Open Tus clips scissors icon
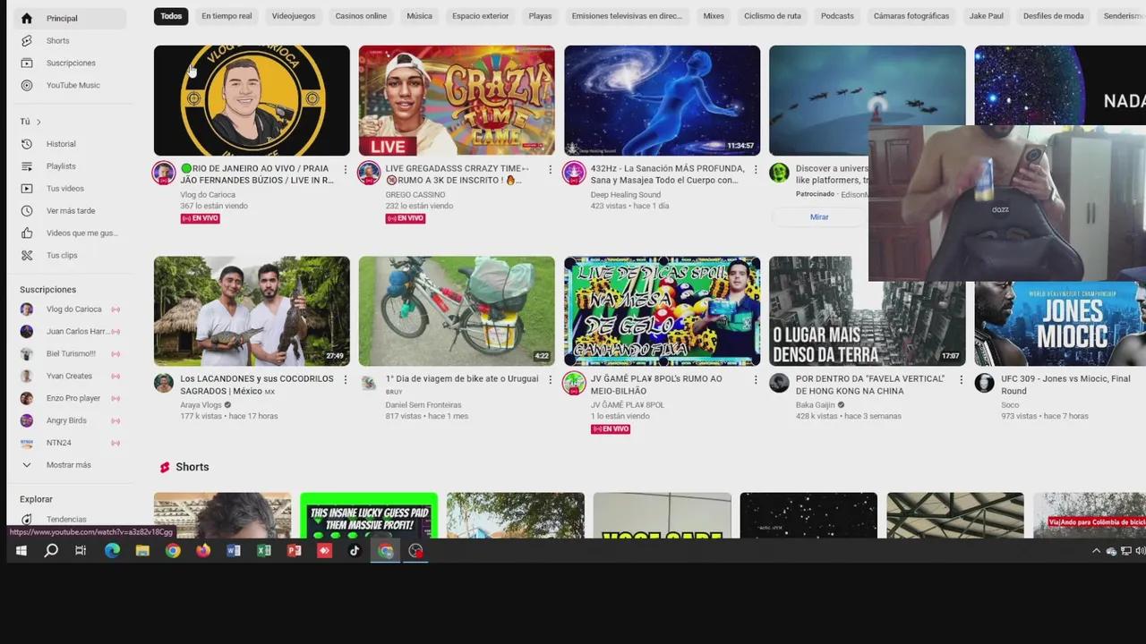The width and height of the screenshot is (1146, 644). pos(27,255)
